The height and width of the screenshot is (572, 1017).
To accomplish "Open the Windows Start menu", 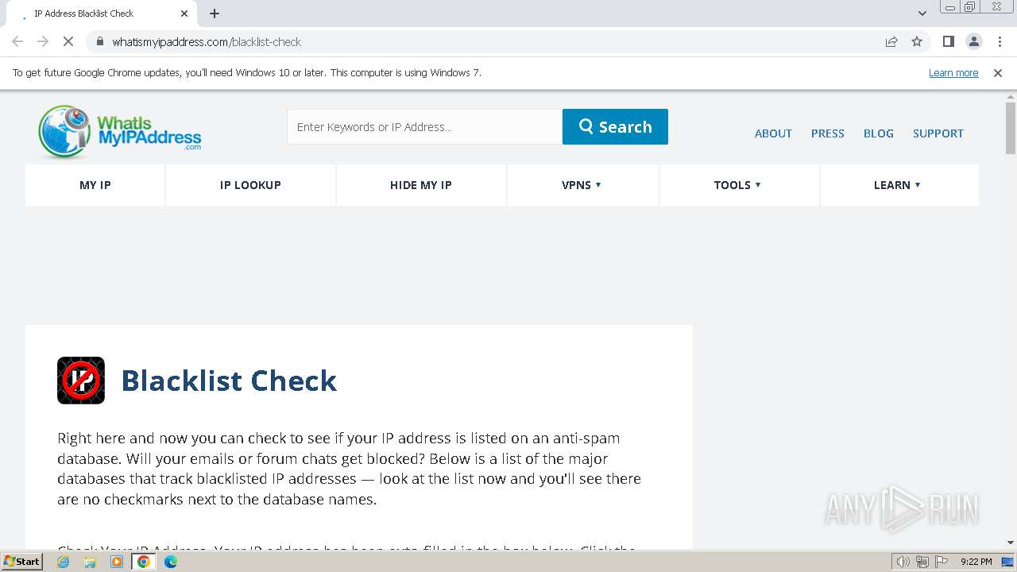I will coord(21,561).
